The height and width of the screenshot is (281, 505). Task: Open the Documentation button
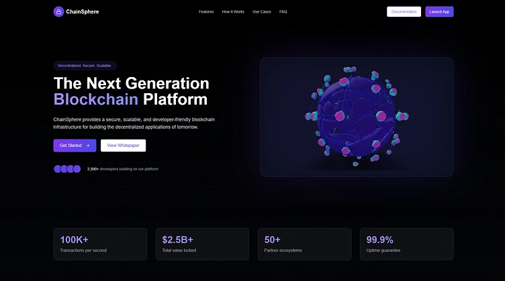(404, 11)
